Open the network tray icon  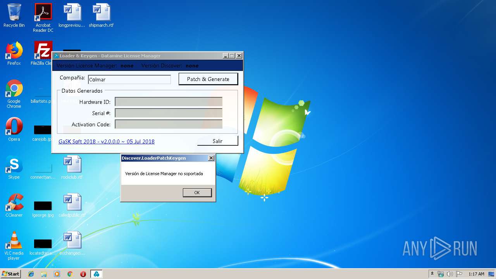pos(441,274)
